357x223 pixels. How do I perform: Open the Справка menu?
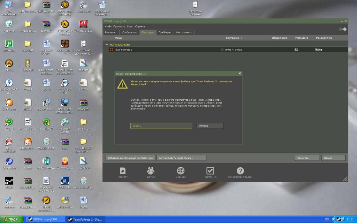[x=140, y=26]
